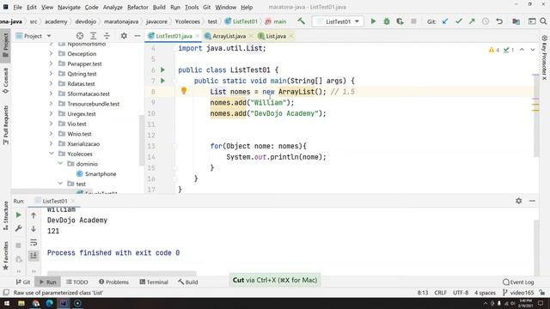Click the video165 Git branch widget
This screenshot has width=550, height=309.
pyautogui.click(x=518, y=293)
